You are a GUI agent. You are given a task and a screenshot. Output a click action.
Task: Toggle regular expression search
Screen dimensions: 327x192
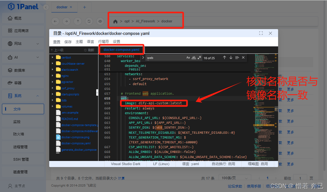coord(199,58)
